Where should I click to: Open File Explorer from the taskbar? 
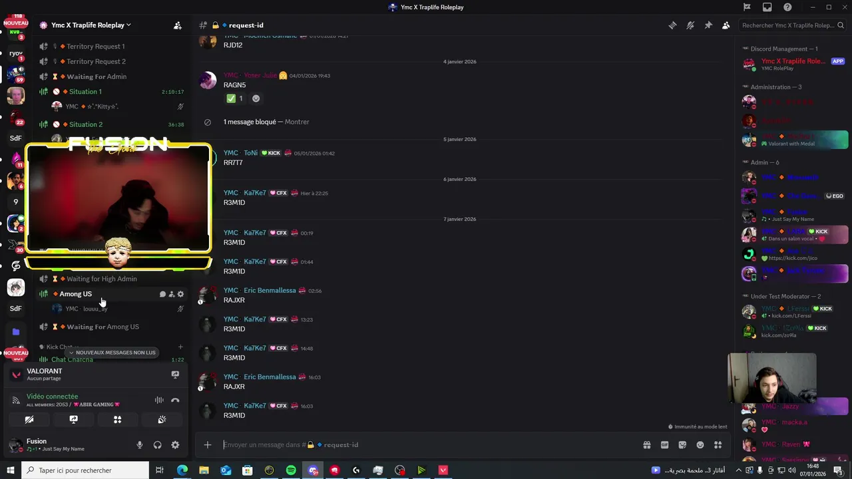(x=204, y=470)
